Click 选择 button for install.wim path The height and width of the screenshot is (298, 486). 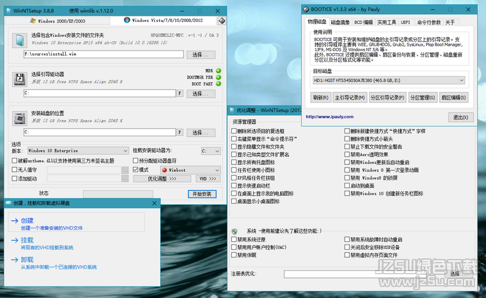[x=201, y=55]
